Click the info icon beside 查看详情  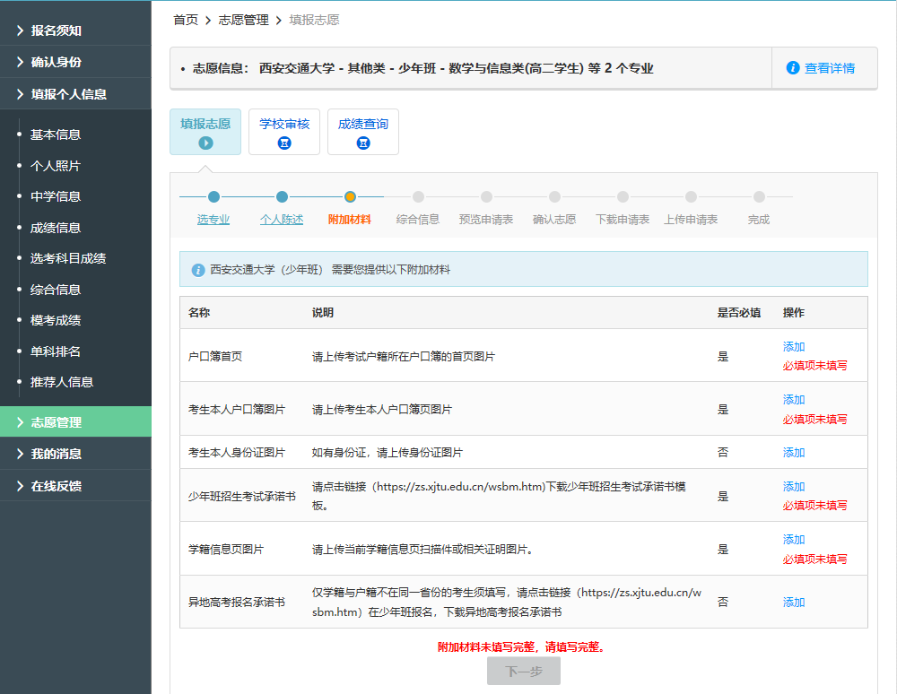point(793,68)
